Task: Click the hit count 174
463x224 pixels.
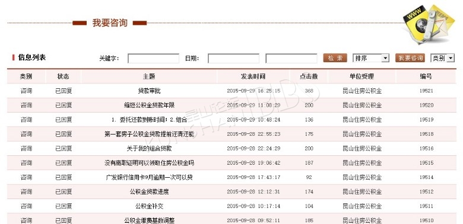Action: [x=309, y=192]
